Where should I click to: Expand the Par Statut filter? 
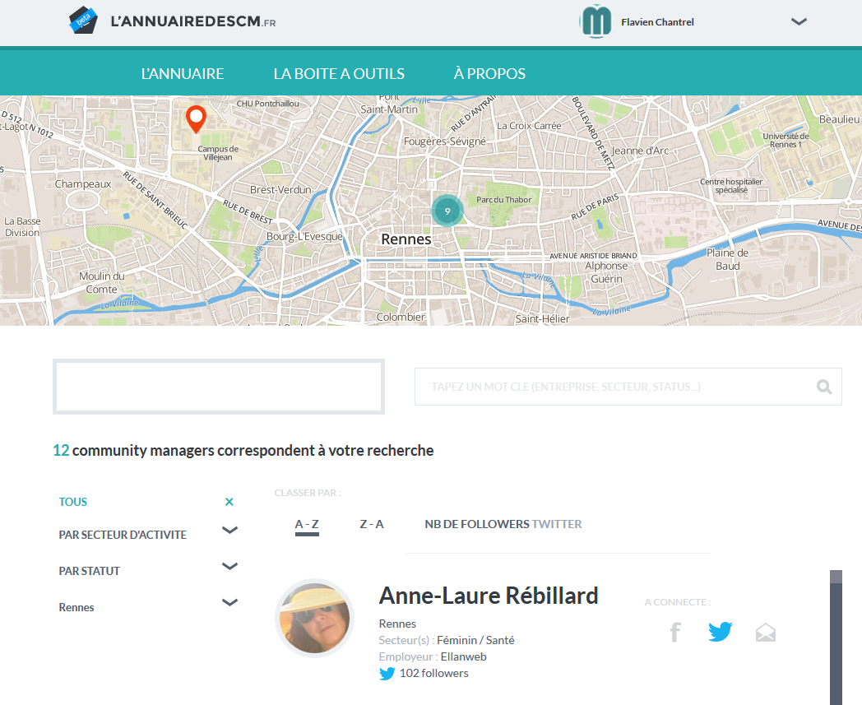click(230, 567)
